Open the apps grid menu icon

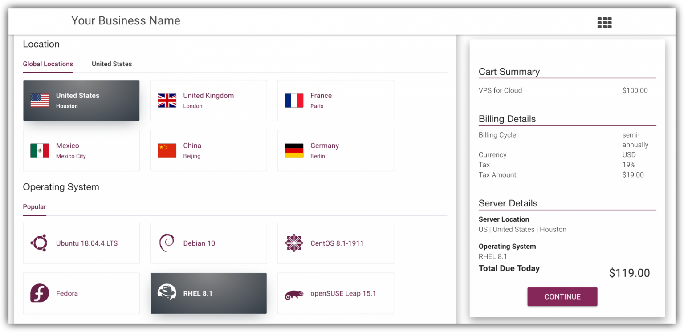tap(604, 23)
